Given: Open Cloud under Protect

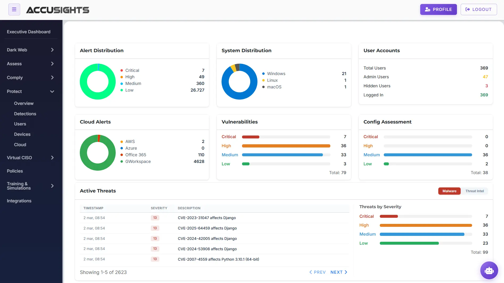Looking at the screenshot, I should tap(20, 145).
